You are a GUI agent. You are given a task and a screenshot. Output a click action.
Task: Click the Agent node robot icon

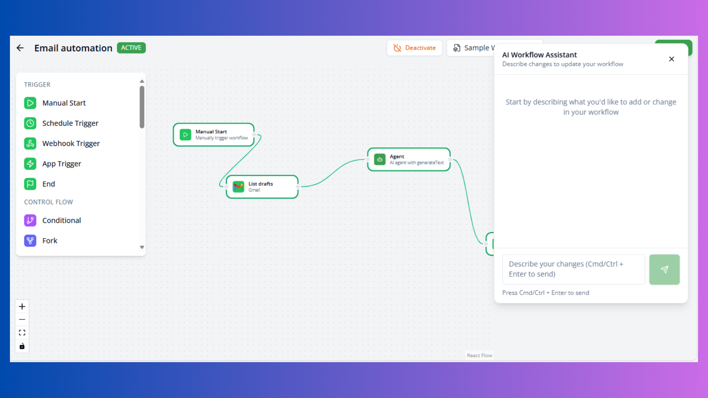pyautogui.click(x=379, y=159)
